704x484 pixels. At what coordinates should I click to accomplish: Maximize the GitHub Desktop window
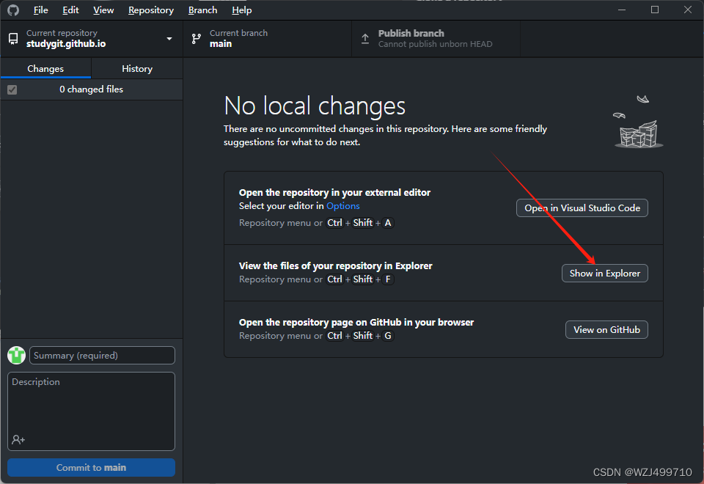click(x=655, y=10)
